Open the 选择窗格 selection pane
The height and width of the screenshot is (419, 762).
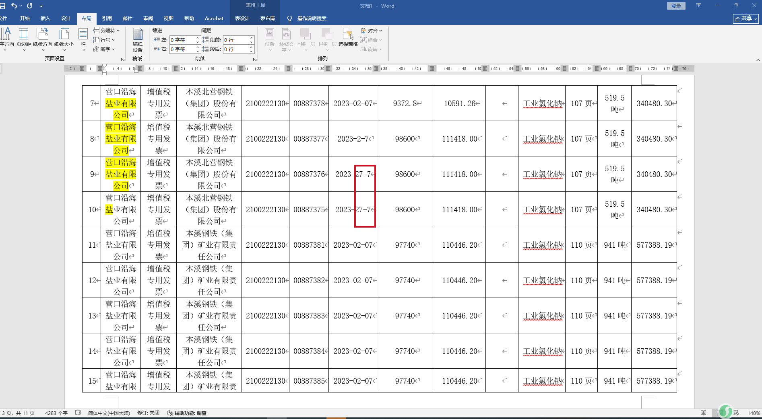click(x=348, y=38)
